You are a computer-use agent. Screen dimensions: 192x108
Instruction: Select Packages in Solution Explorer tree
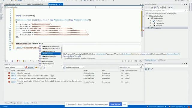159,25
